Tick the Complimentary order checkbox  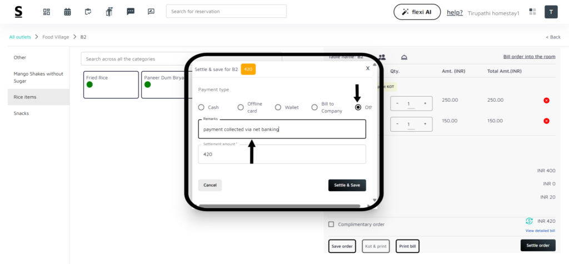click(x=331, y=225)
